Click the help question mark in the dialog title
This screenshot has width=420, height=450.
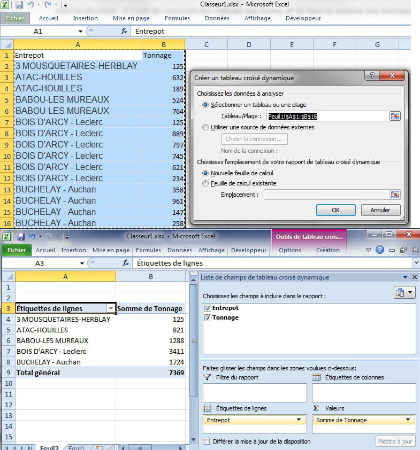372,75
